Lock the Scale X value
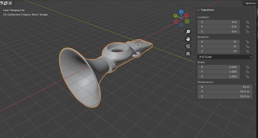 247,67
